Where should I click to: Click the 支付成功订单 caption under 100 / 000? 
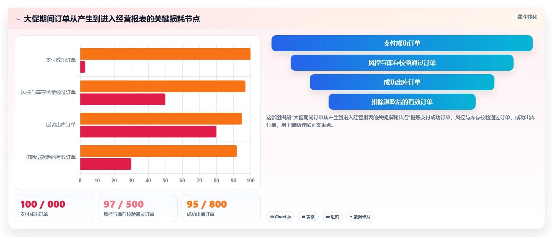[x=34, y=214]
